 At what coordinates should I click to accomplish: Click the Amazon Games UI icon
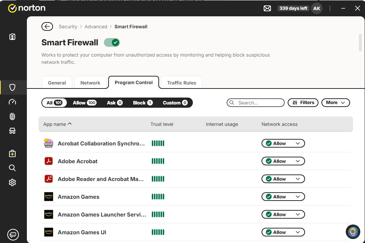pos(49,232)
